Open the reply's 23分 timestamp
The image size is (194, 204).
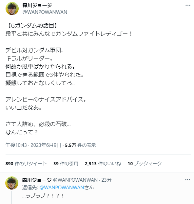pyautogui.click(x=107, y=180)
